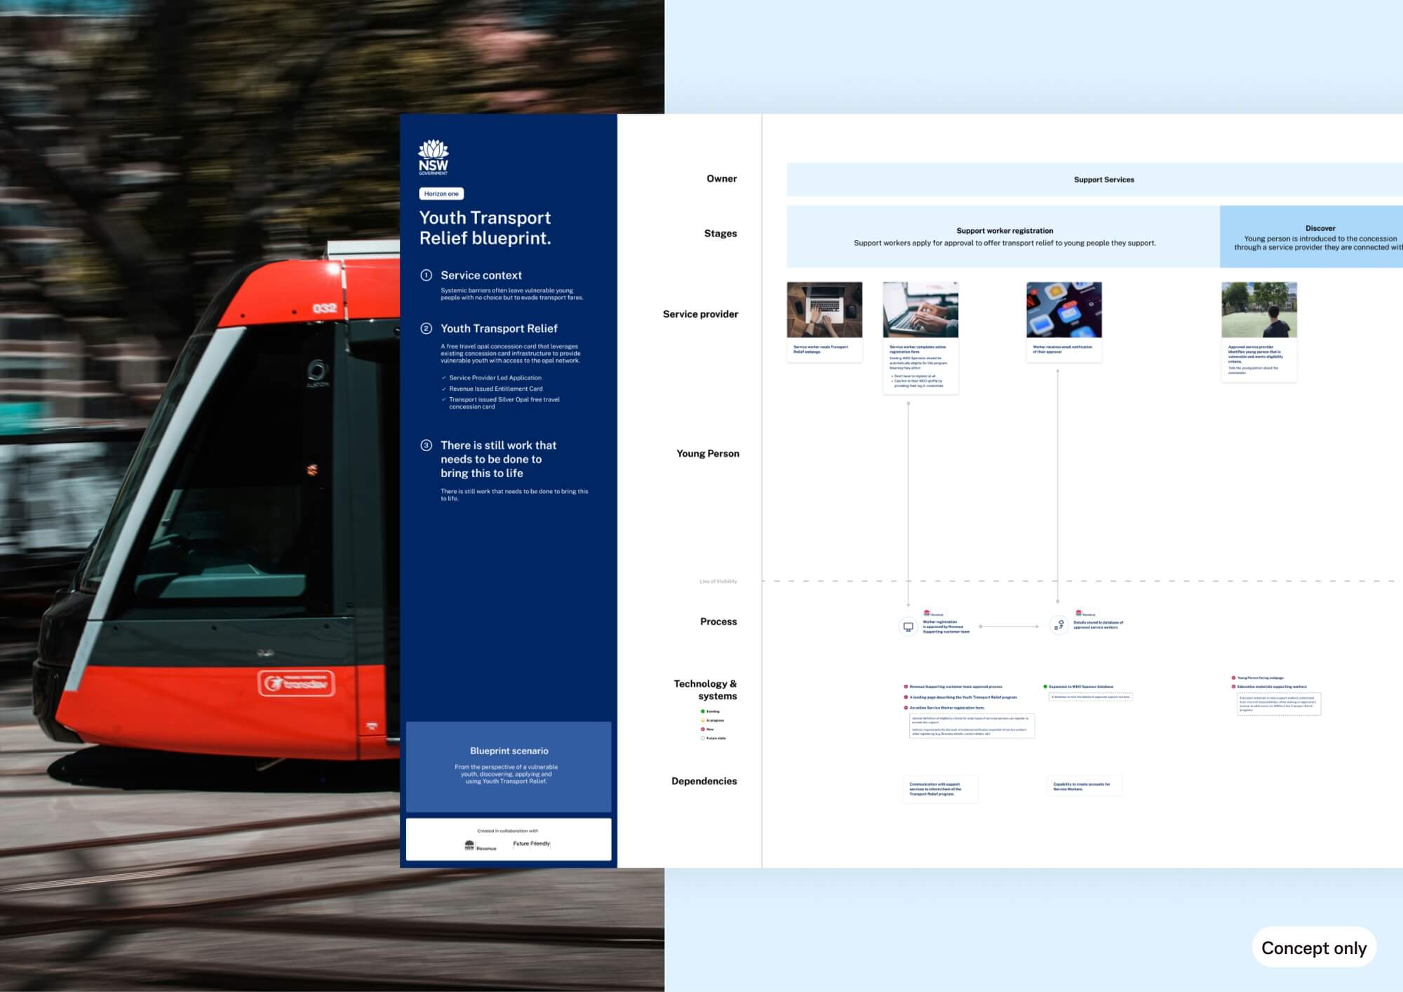Select the Young Person row label
The width and height of the screenshot is (1403, 992).
pos(707,454)
